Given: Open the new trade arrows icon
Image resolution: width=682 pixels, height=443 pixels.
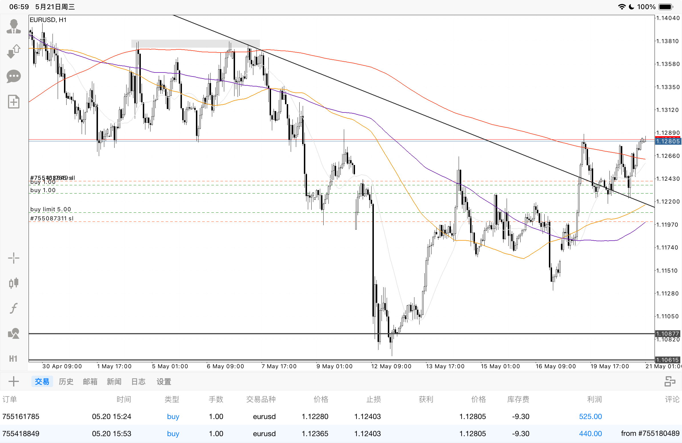Looking at the screenshot, I should coord(13,52).
